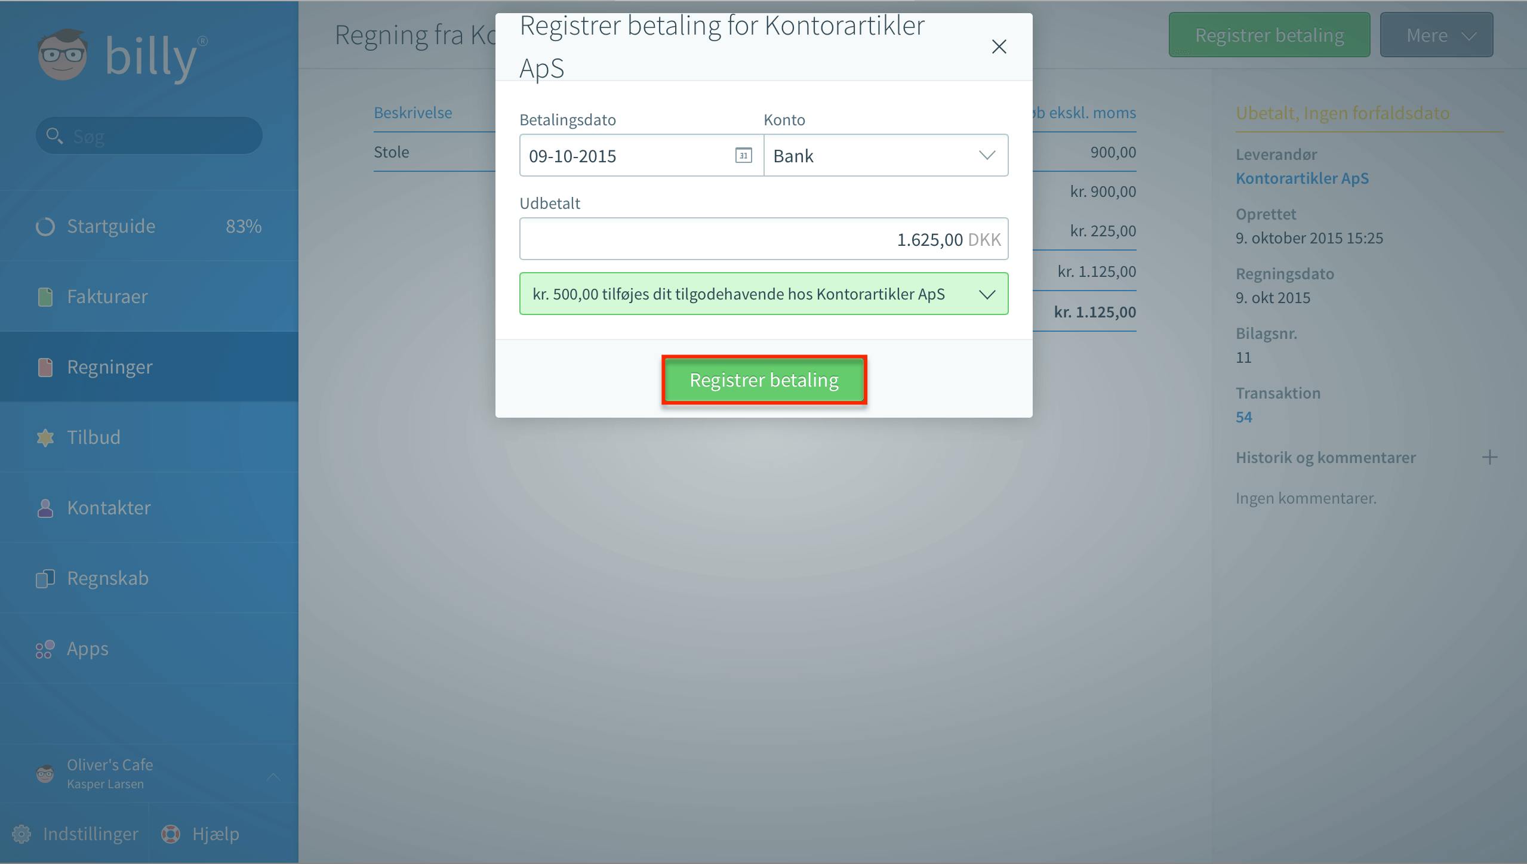Viewport: 1527px width, 864px height.
Task: Click the Kontakter person icon
Action: pyautogui.click(x=45, y=508)
